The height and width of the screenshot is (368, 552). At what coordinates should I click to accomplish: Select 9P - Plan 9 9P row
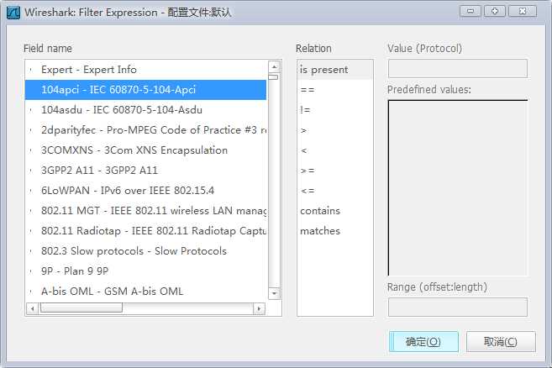coord(145,271)
